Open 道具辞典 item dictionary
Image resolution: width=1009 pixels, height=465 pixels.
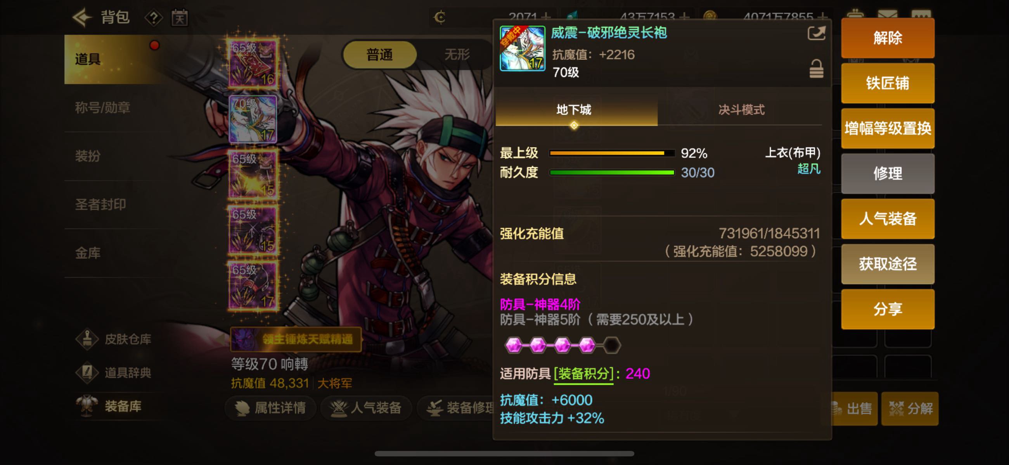114,372
